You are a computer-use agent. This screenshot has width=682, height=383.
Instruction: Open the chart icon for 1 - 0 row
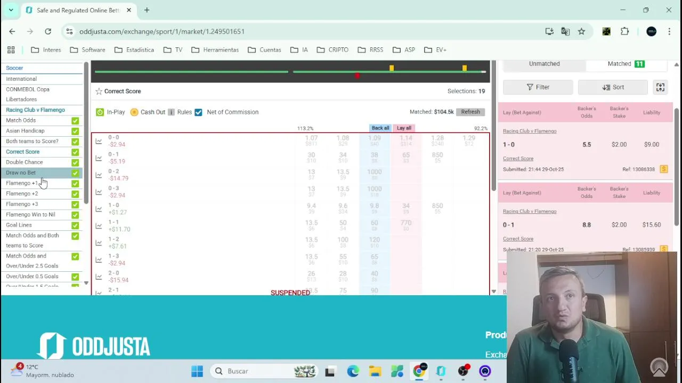click(x=99, y=209)
